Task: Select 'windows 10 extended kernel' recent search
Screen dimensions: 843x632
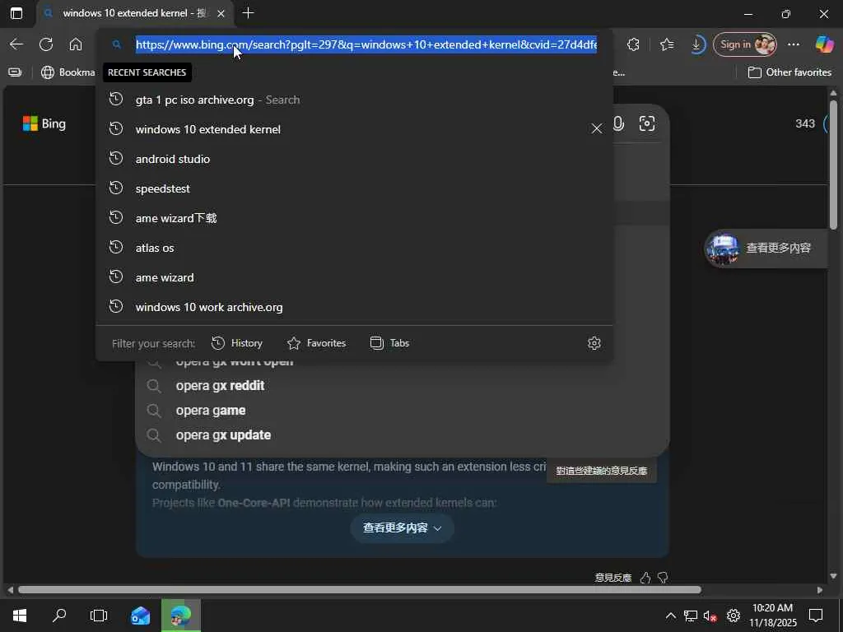Action: click(354, 129)
